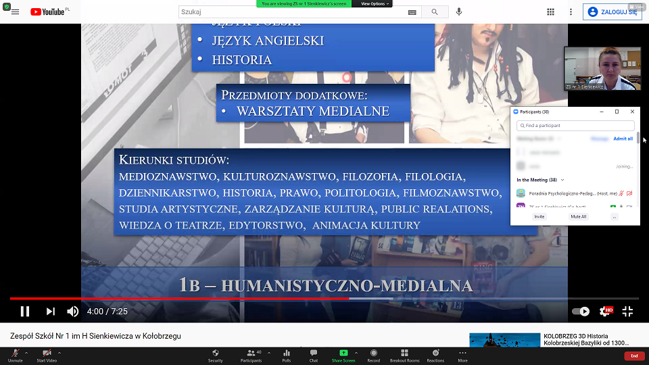Click the video title Zespół Szkół Nr 1

(95, 336)
